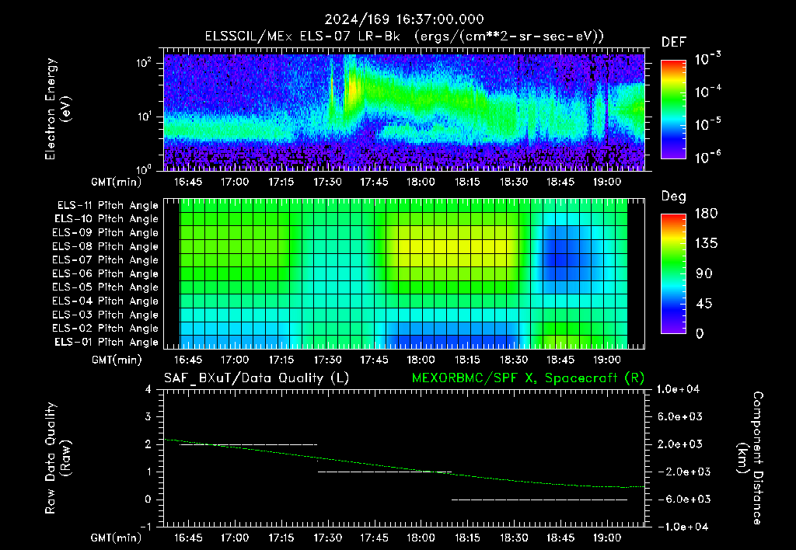Click the Component Distance axis label
The height and width of the screenshot is (550, 796).
pos(750,458)
